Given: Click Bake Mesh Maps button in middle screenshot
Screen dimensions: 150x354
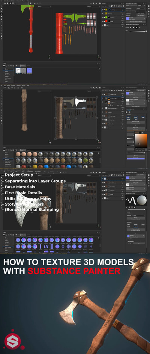Looking at the screenshot, I should click(141, 90).
